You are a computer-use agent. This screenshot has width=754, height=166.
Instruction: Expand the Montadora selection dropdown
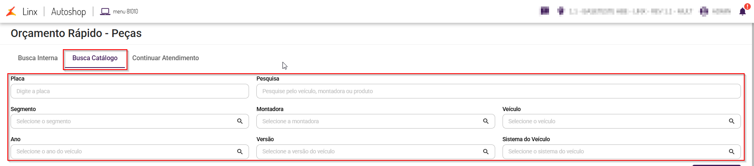click(x=367, y=121)
